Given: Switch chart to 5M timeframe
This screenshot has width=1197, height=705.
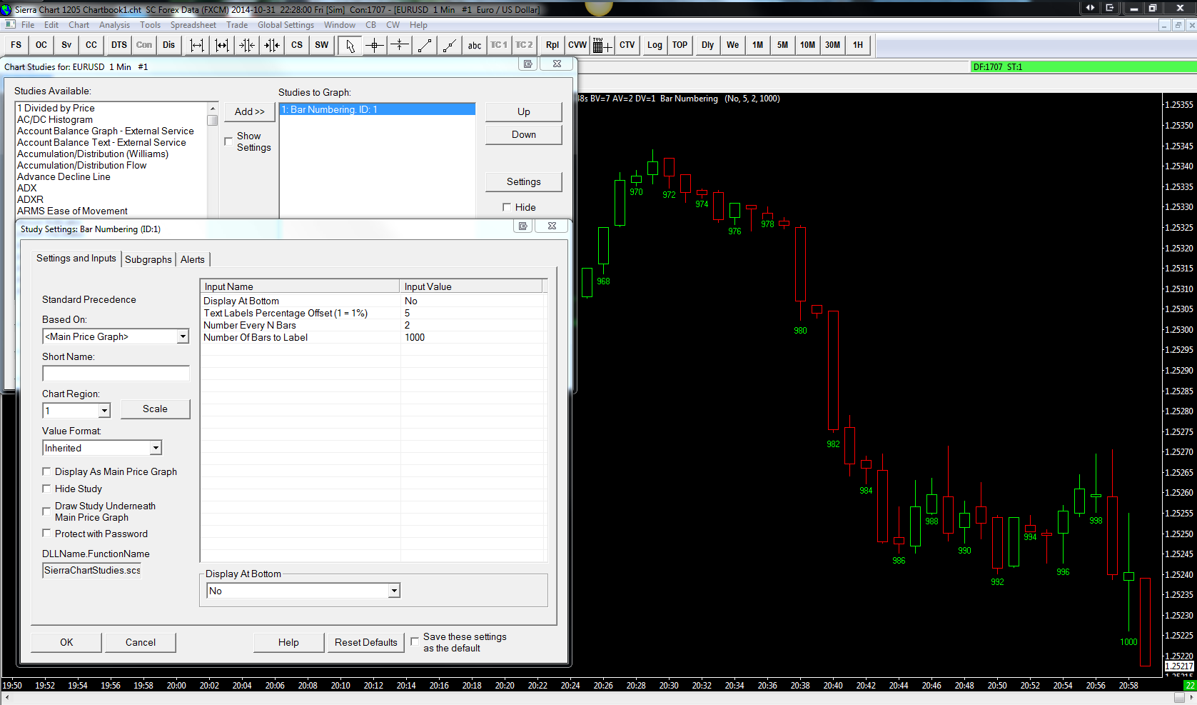Looking at the screenshot, I should [x=783, y=45].
